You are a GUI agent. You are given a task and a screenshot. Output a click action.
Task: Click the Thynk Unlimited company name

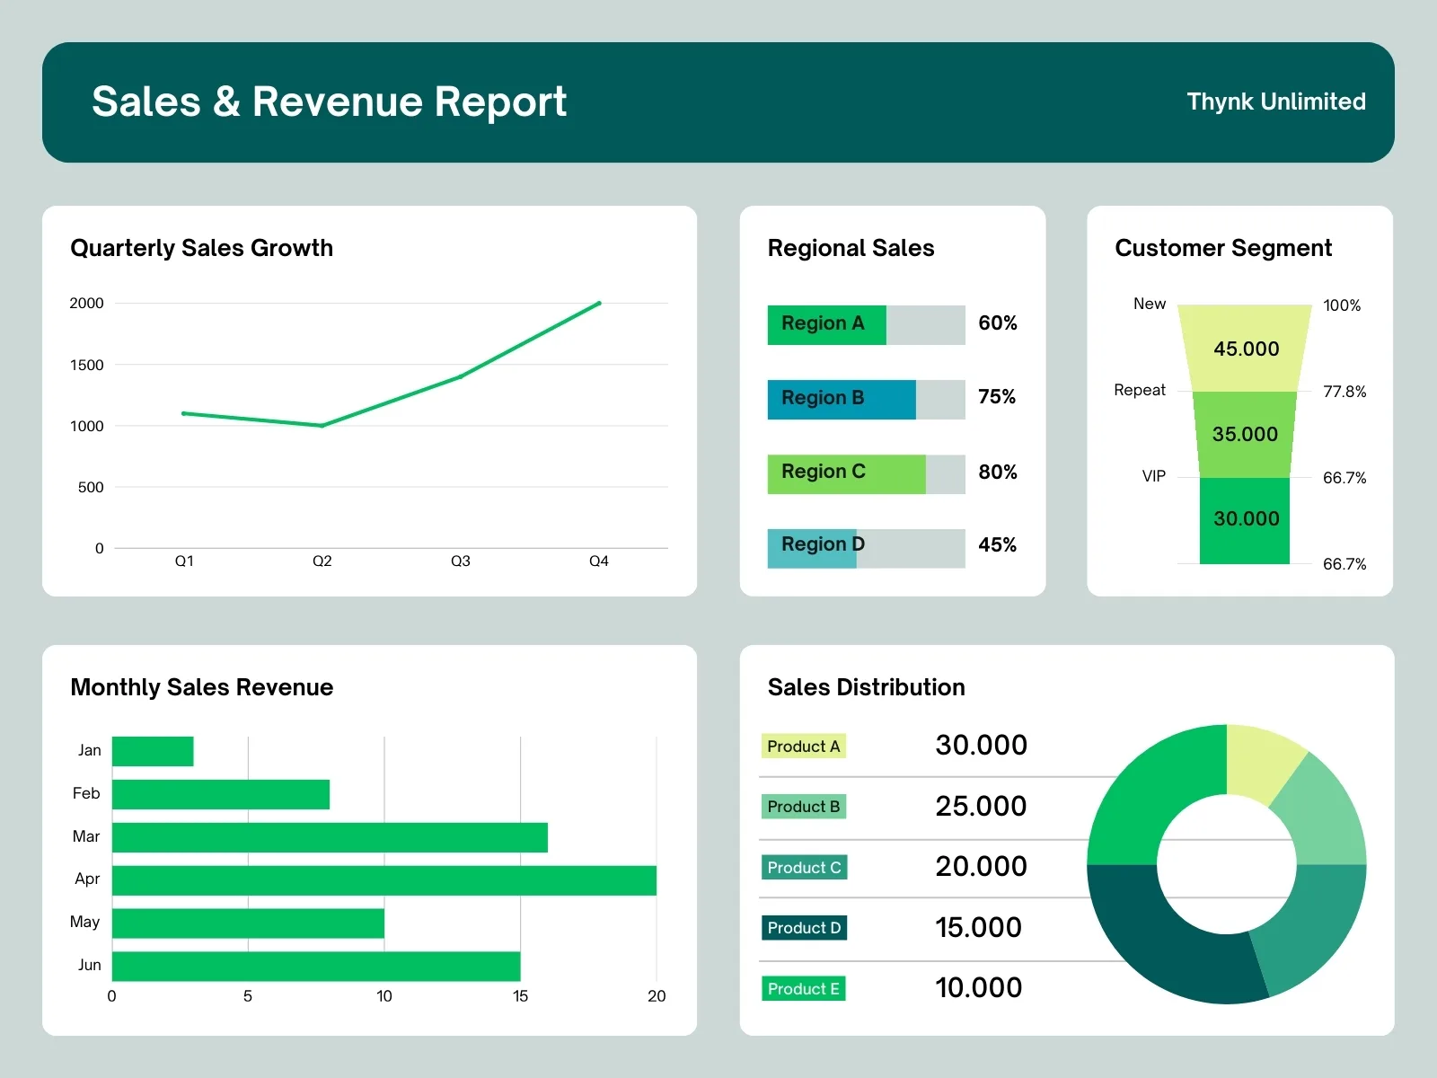1275,102
